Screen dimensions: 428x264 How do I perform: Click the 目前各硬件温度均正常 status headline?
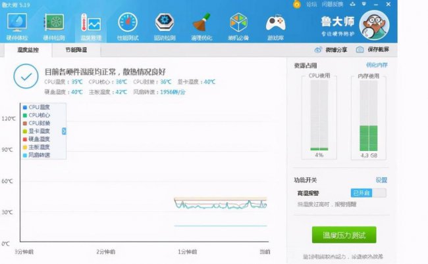coord(105,72)
